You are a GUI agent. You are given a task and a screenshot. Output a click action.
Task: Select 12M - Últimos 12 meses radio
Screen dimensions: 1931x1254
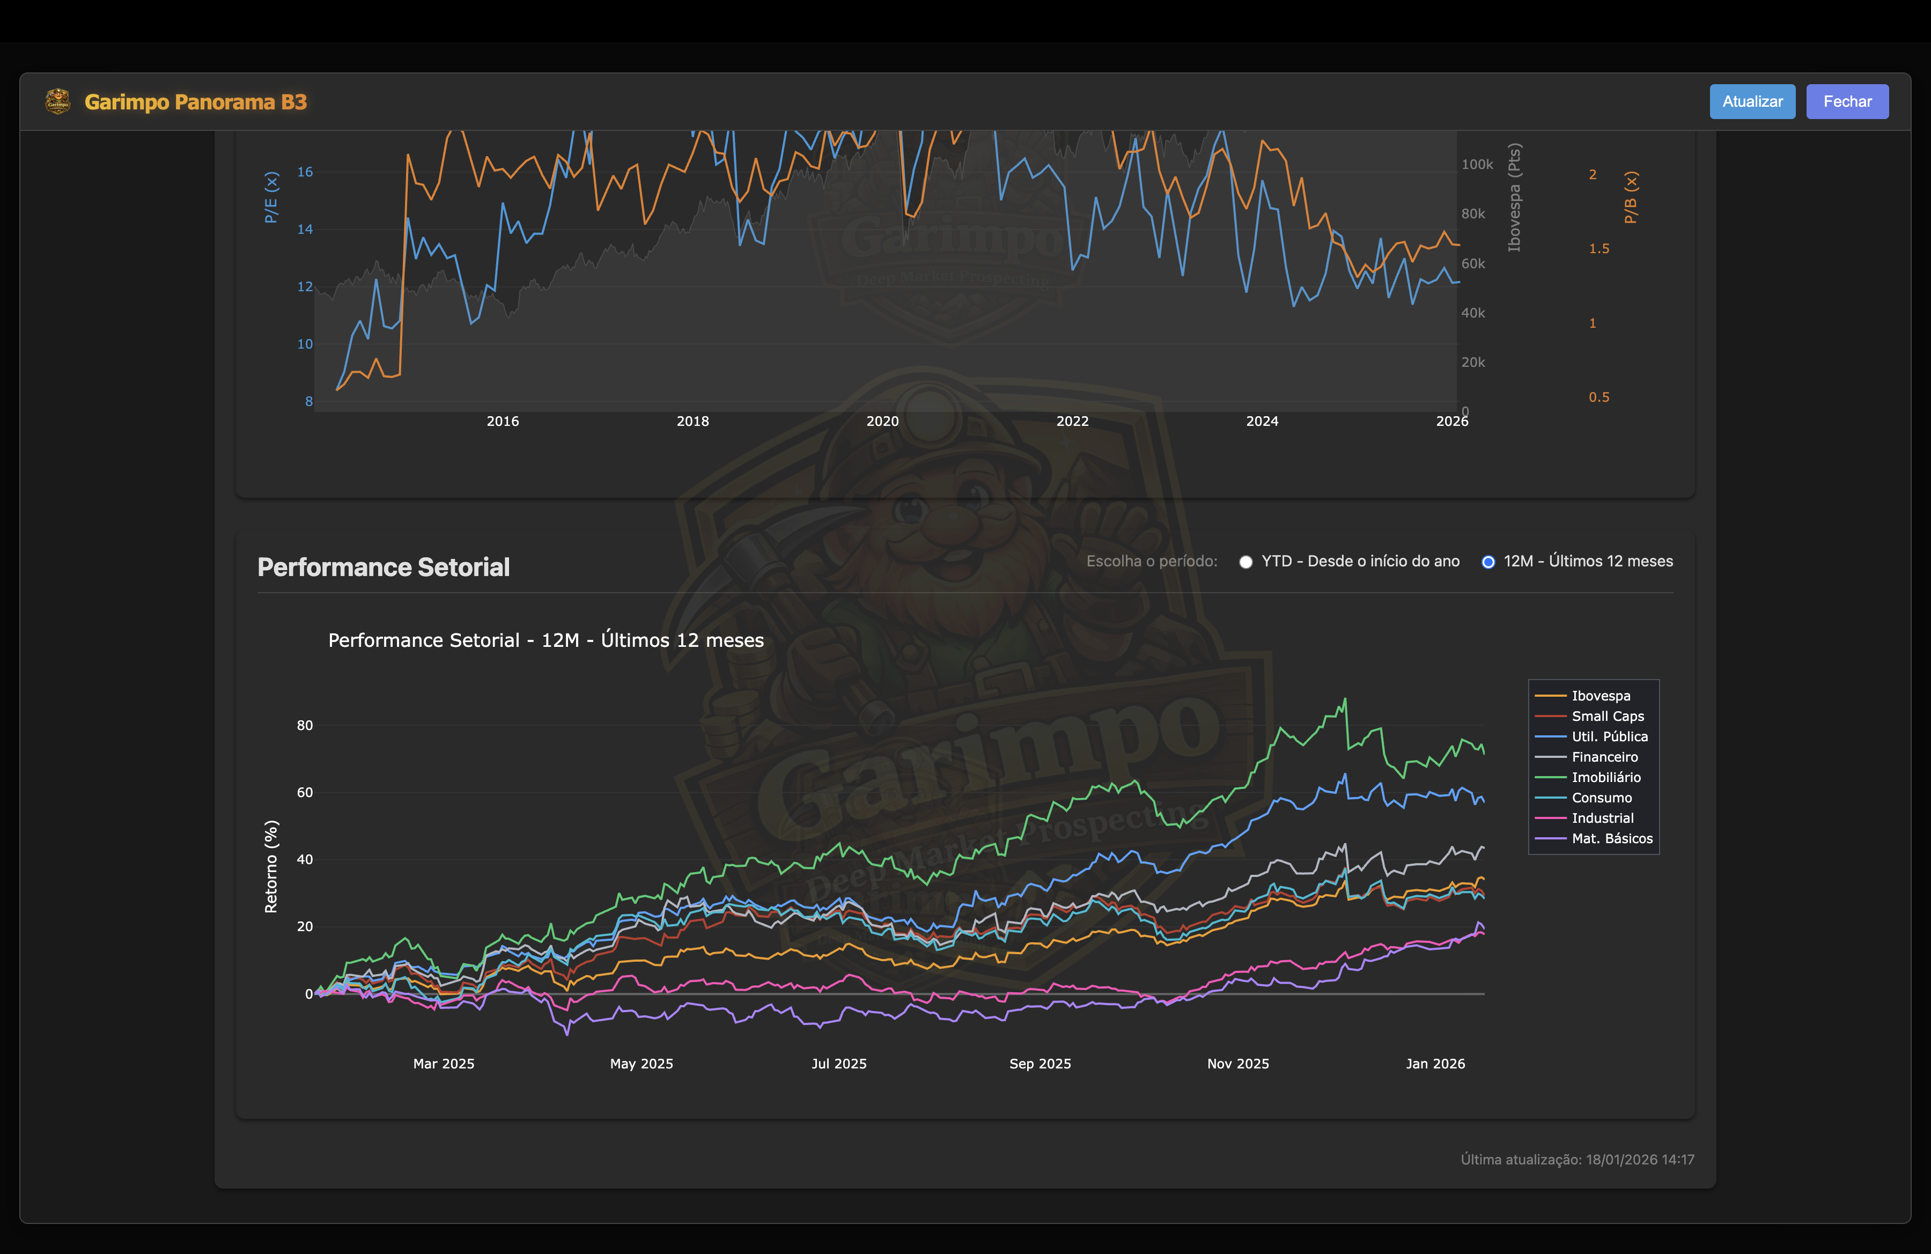click(1488, 562)
